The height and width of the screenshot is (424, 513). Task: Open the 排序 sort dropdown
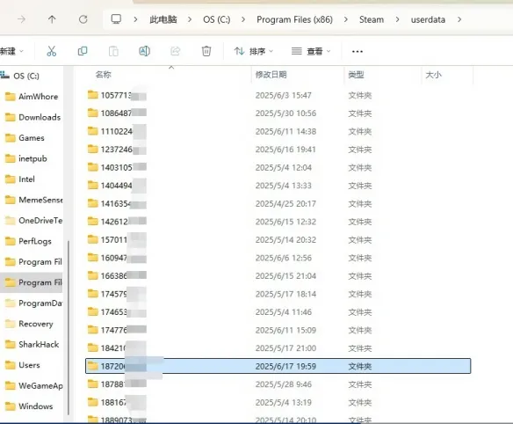click(254, 51)
